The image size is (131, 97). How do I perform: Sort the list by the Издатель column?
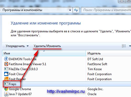pos(108,53)
